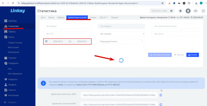Open the Предыдущий месяц period dropdown
The image size is (207, 106).
(121, 41)
